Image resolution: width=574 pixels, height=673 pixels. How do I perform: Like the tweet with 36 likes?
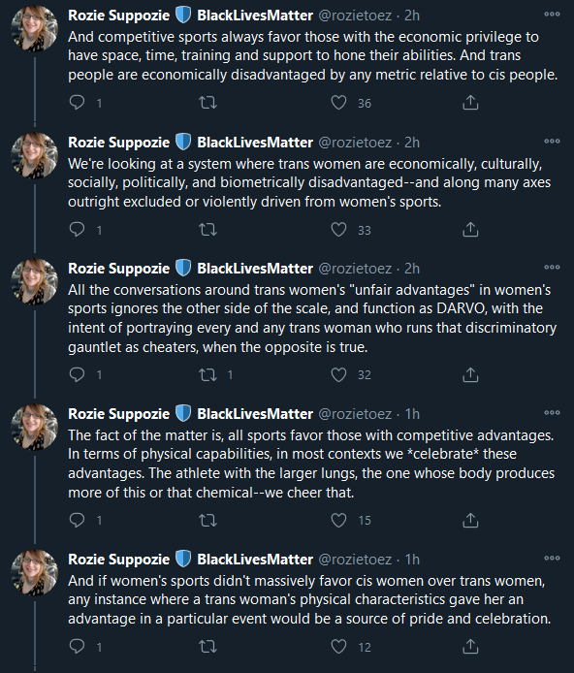pyautogui.click(x=339, y=103)
